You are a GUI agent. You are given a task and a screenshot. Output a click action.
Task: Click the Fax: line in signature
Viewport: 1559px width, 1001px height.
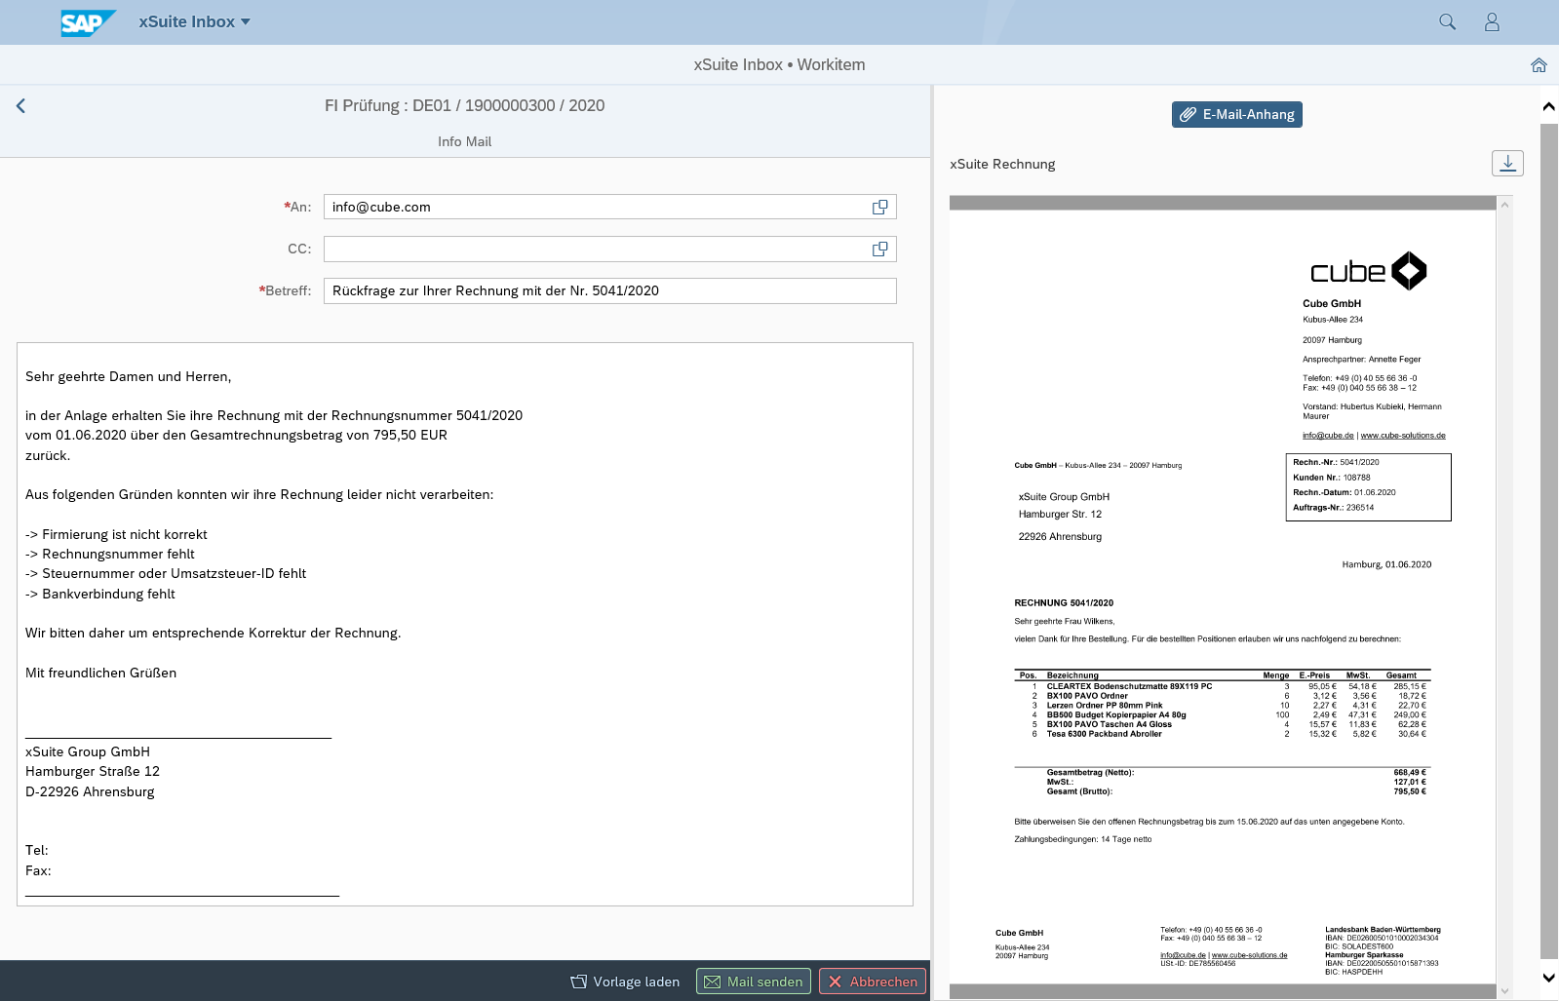click(x=38, y=870)
